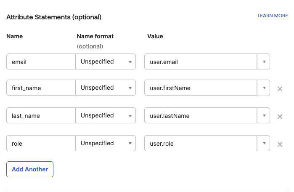Focus the email name field

pos(41,61)
